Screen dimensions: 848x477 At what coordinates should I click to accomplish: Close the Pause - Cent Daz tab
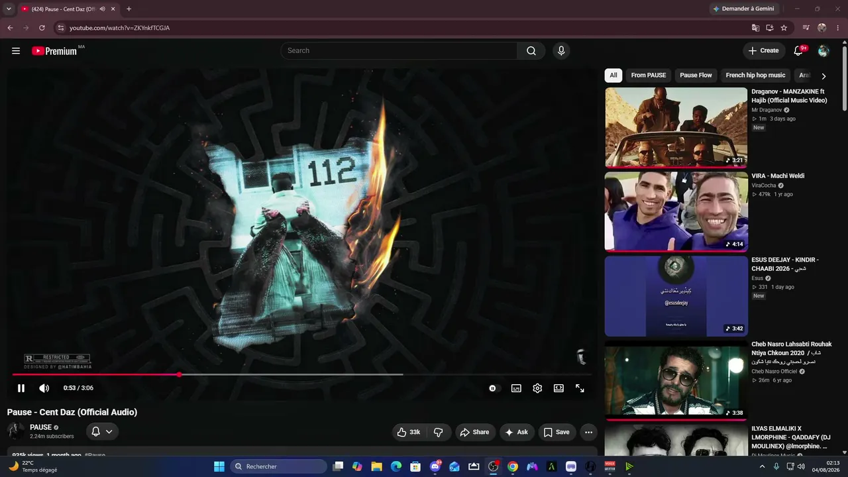point(113,9)
